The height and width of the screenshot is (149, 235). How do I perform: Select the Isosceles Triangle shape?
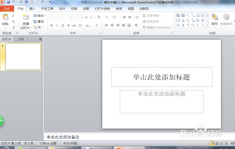point(183,20)
